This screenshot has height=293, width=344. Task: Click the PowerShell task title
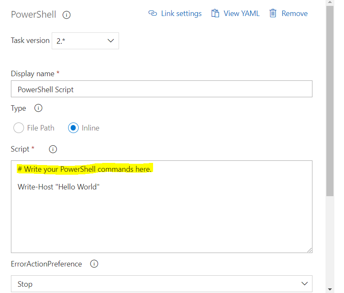pyautogui.click(x=34, y=14)
